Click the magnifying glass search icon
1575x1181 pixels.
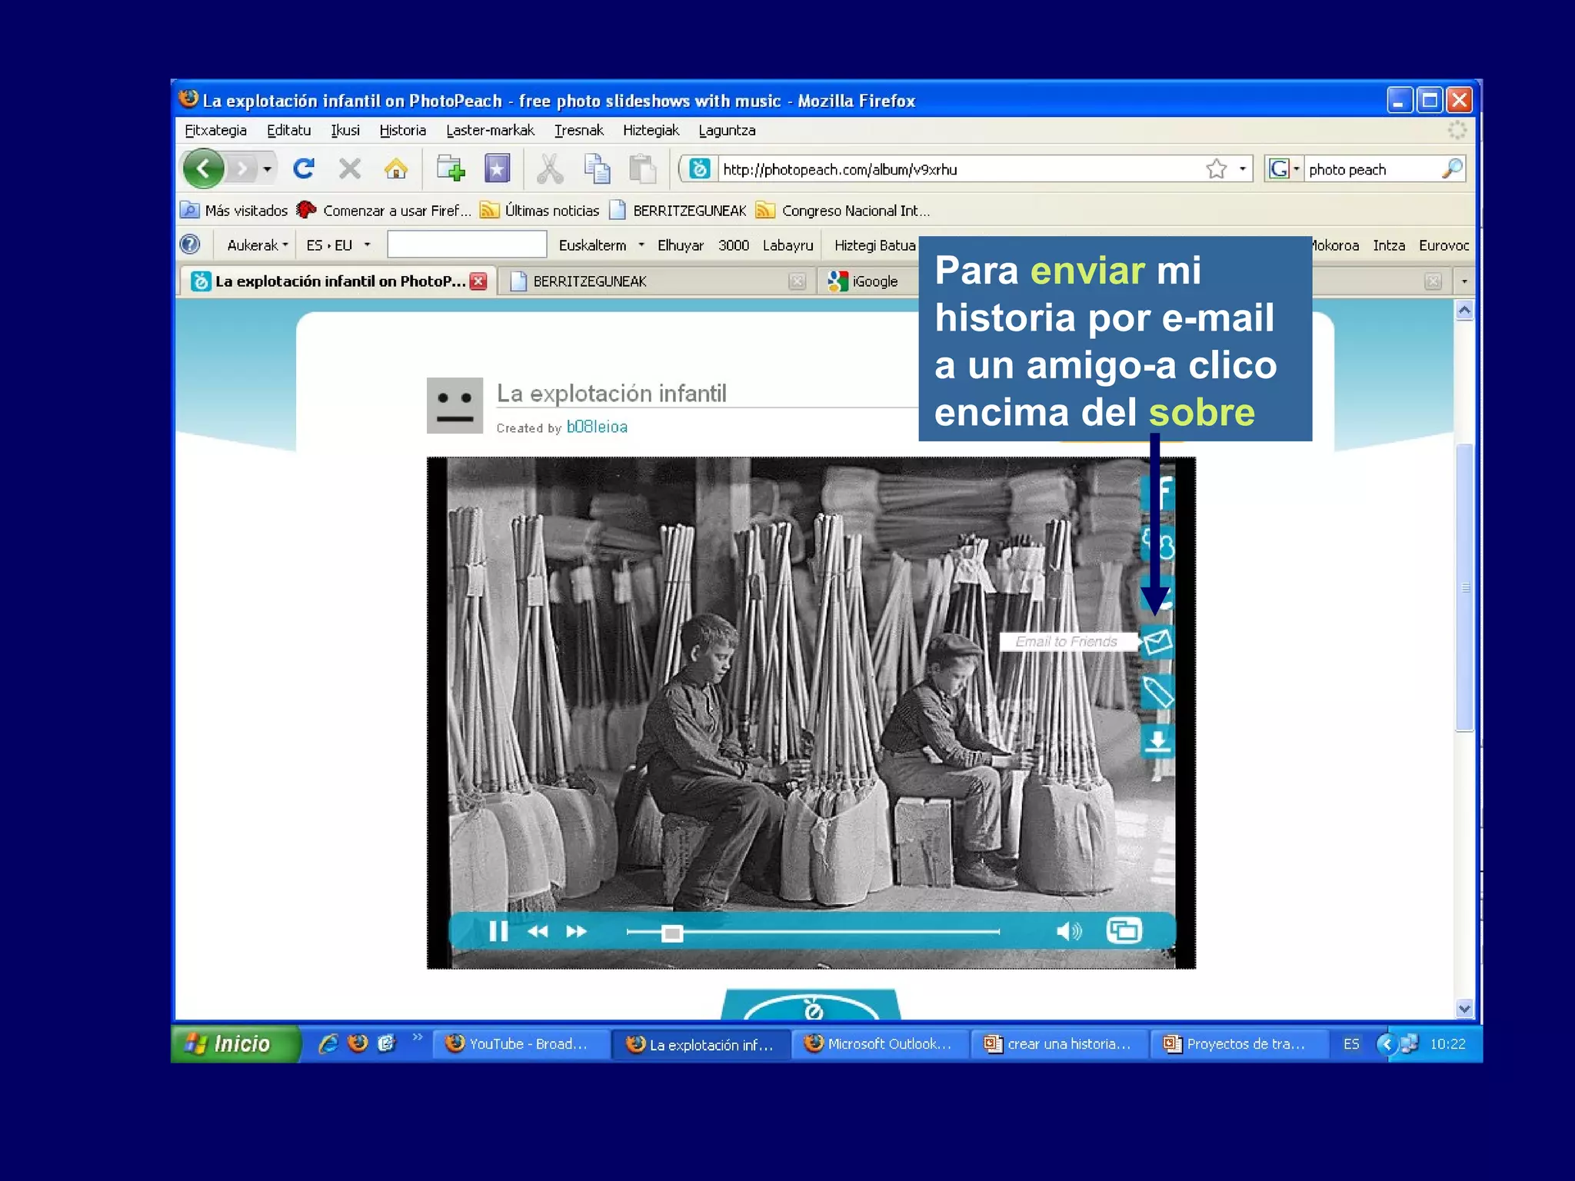pos(1452,168)
